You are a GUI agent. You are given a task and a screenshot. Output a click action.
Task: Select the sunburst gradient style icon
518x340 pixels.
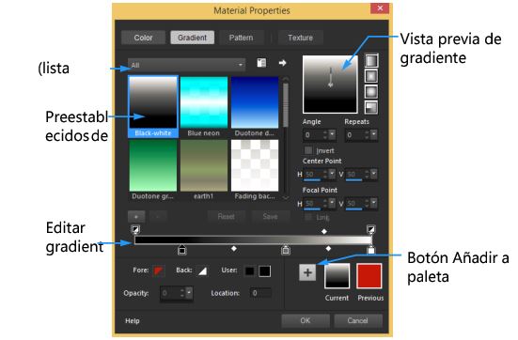[371, 92]
